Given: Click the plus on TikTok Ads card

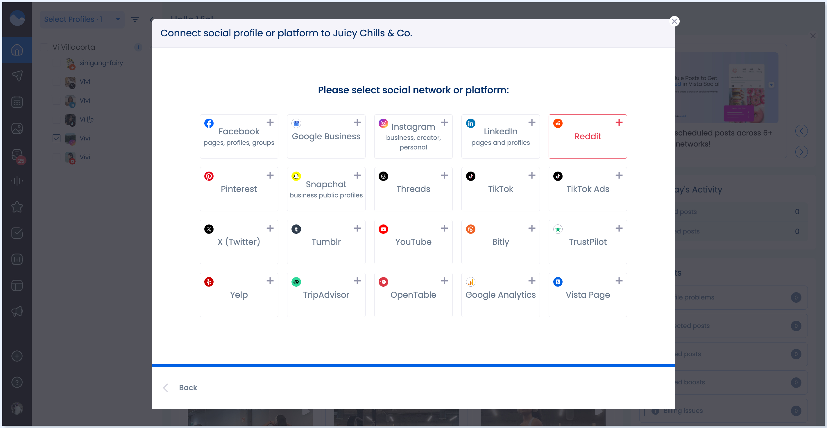Looking at the screenshot, I should pyautogui.click(x=619, y=175).
